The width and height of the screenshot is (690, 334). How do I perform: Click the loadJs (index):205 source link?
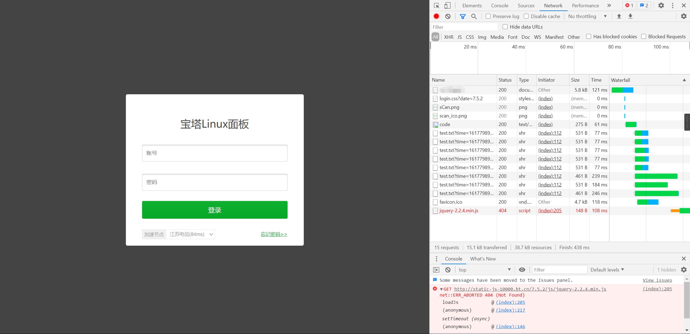(x=510, y=302)
